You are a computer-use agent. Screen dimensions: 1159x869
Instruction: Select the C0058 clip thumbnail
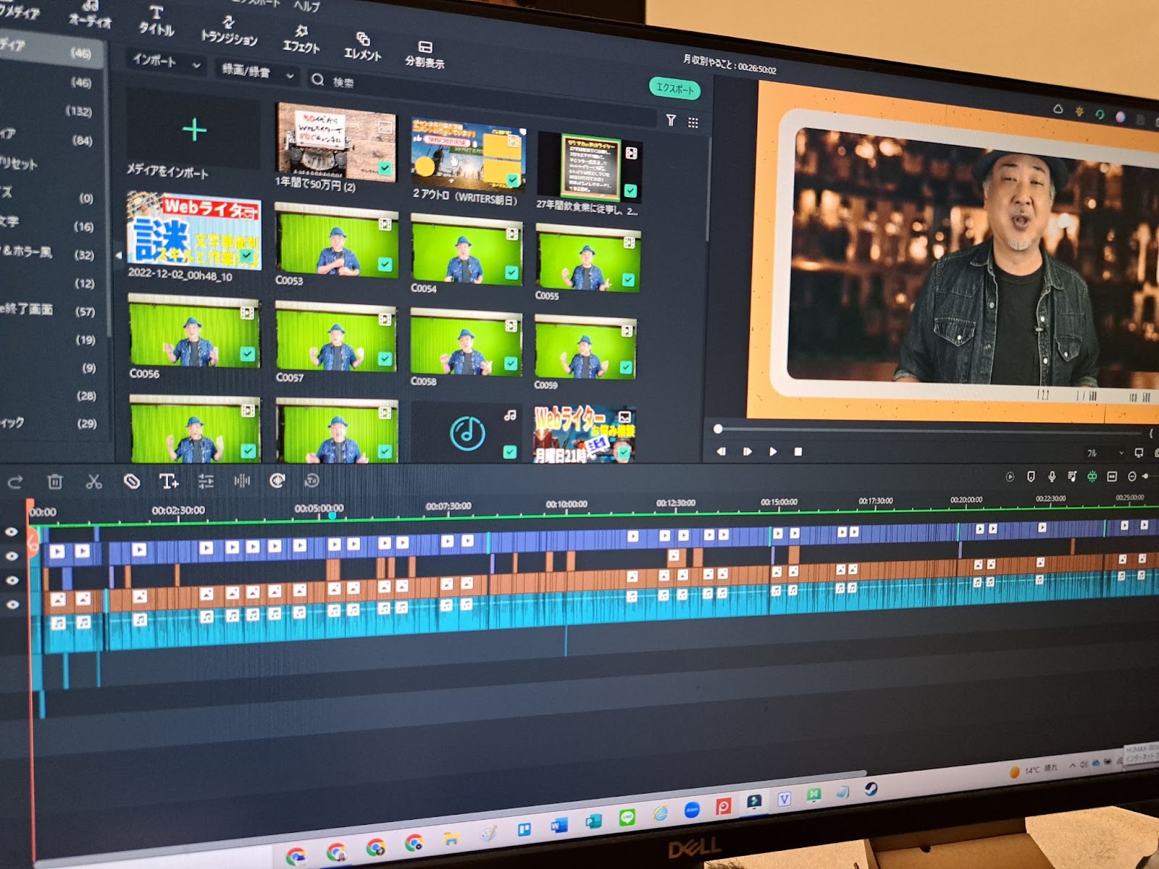click(466, 341)
